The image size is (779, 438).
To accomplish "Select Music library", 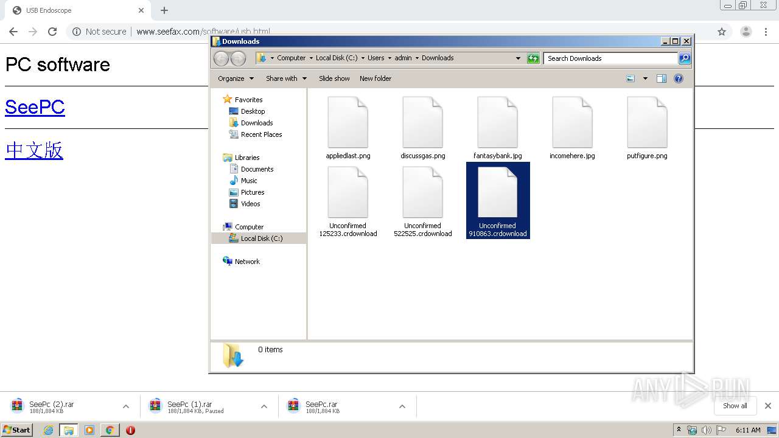I will pos(249,181).
